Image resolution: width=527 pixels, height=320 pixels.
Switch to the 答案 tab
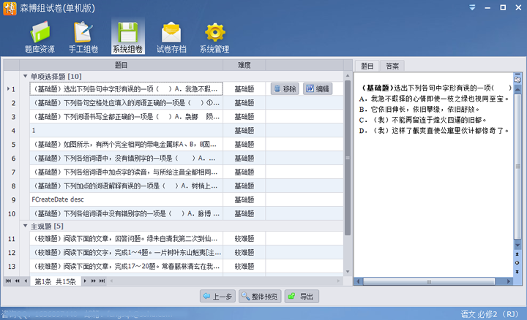click(392, 66)
